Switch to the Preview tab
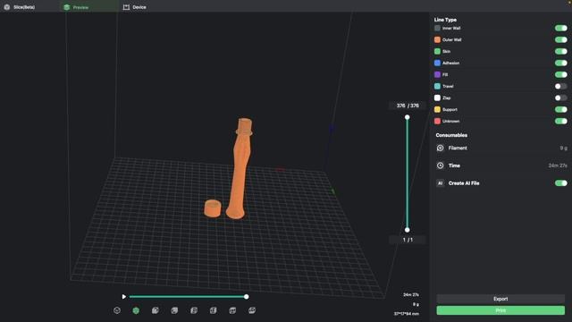The image size is (572, 322). coord(89,7)
